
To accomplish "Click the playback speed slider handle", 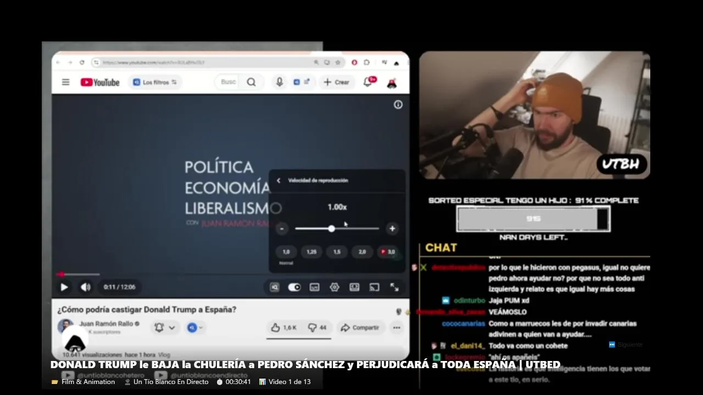I will point(331,229).
